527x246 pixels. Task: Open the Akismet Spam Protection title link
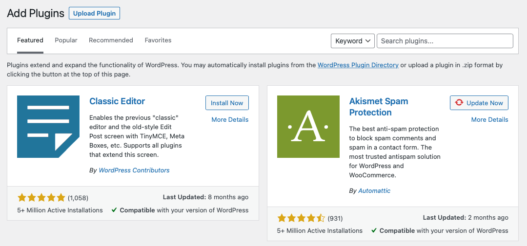[378, 107]
